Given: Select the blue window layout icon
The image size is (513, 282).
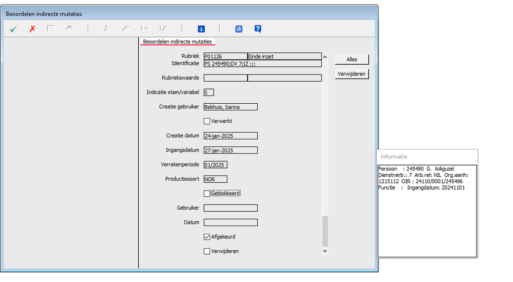Looking at the screenshot, I should (x=239, y=29).
